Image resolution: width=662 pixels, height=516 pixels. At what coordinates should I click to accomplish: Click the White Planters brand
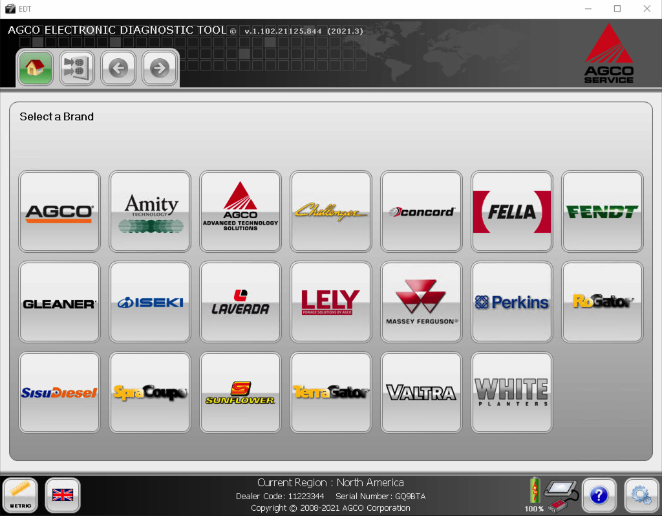pyautogui.click(x=512, y=392)
